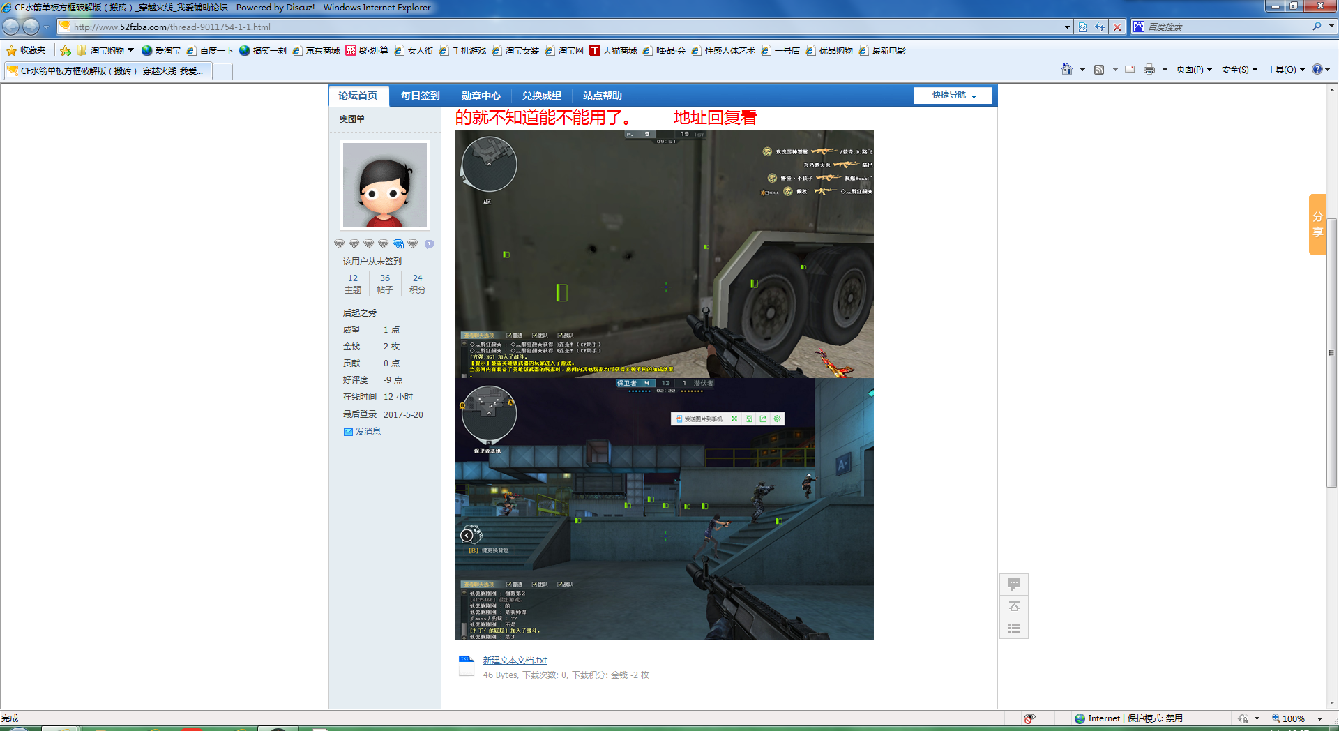1339x731 pixels.
Task: Click the 发消息 envelope icon
Action: pyautogui.click(x=348, y=432)
